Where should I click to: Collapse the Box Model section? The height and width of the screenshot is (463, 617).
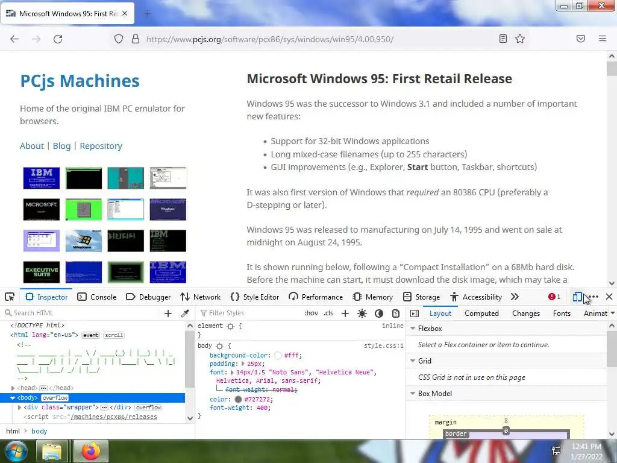[x=413, y=393]
